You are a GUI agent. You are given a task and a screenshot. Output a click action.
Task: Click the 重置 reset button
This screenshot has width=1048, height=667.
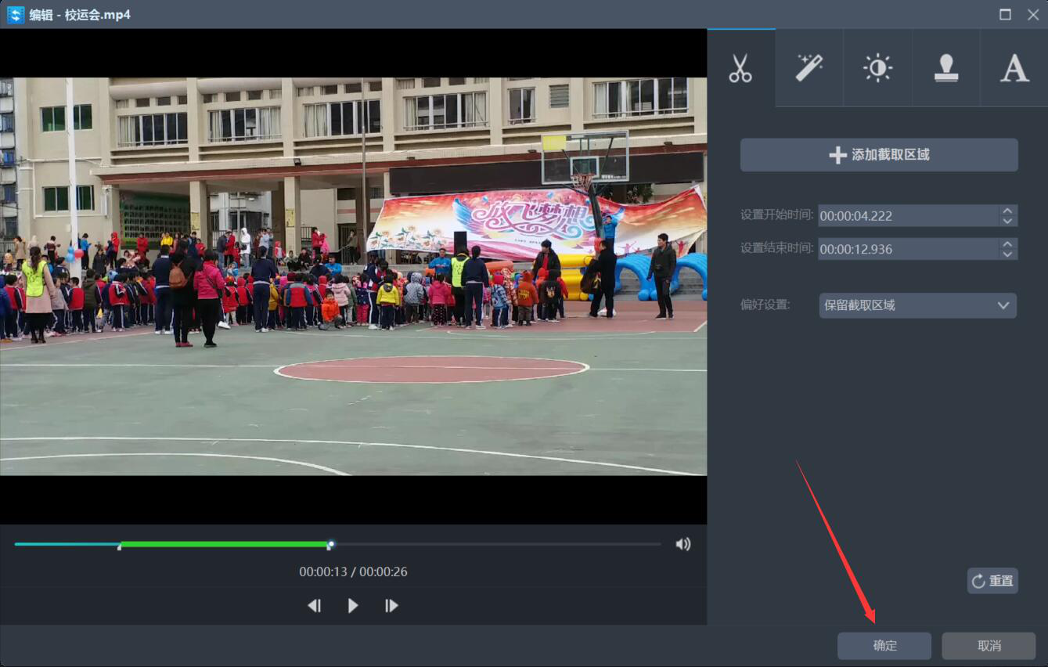(992, 581)
